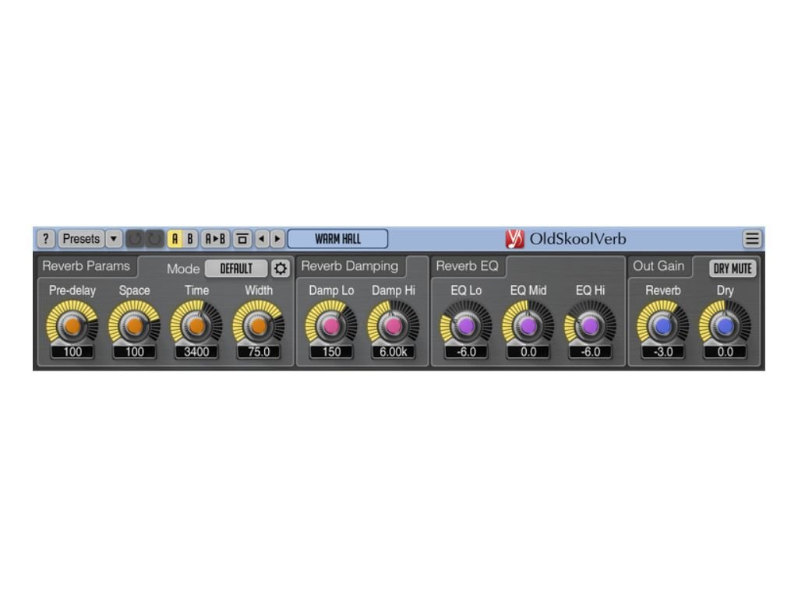This screenshot has height=597, width=798.
Task: Click the EQ Lo knob
Action: tap(466, 326)
